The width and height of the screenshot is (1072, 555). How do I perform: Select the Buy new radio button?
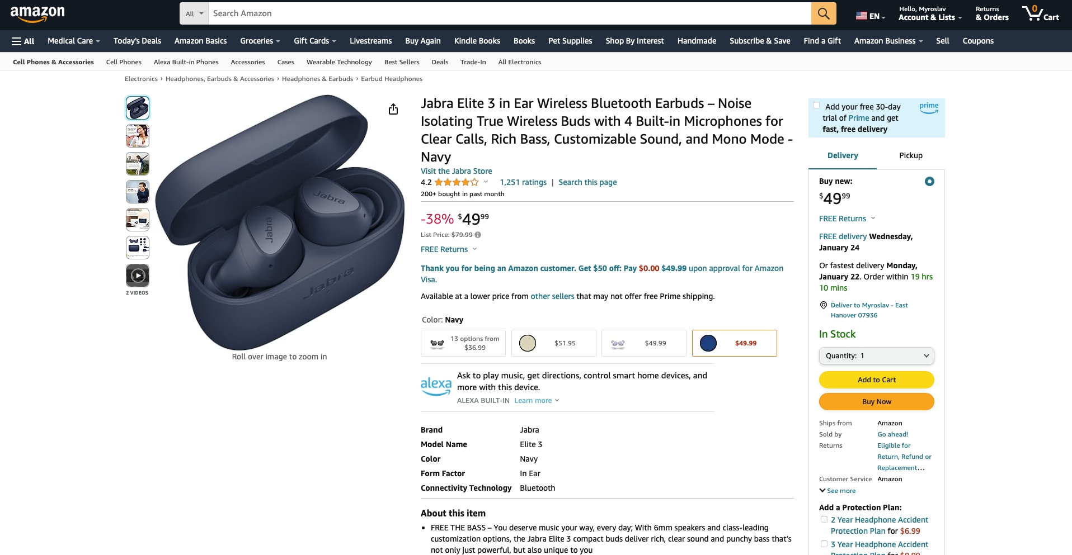(x=929, y=182)
